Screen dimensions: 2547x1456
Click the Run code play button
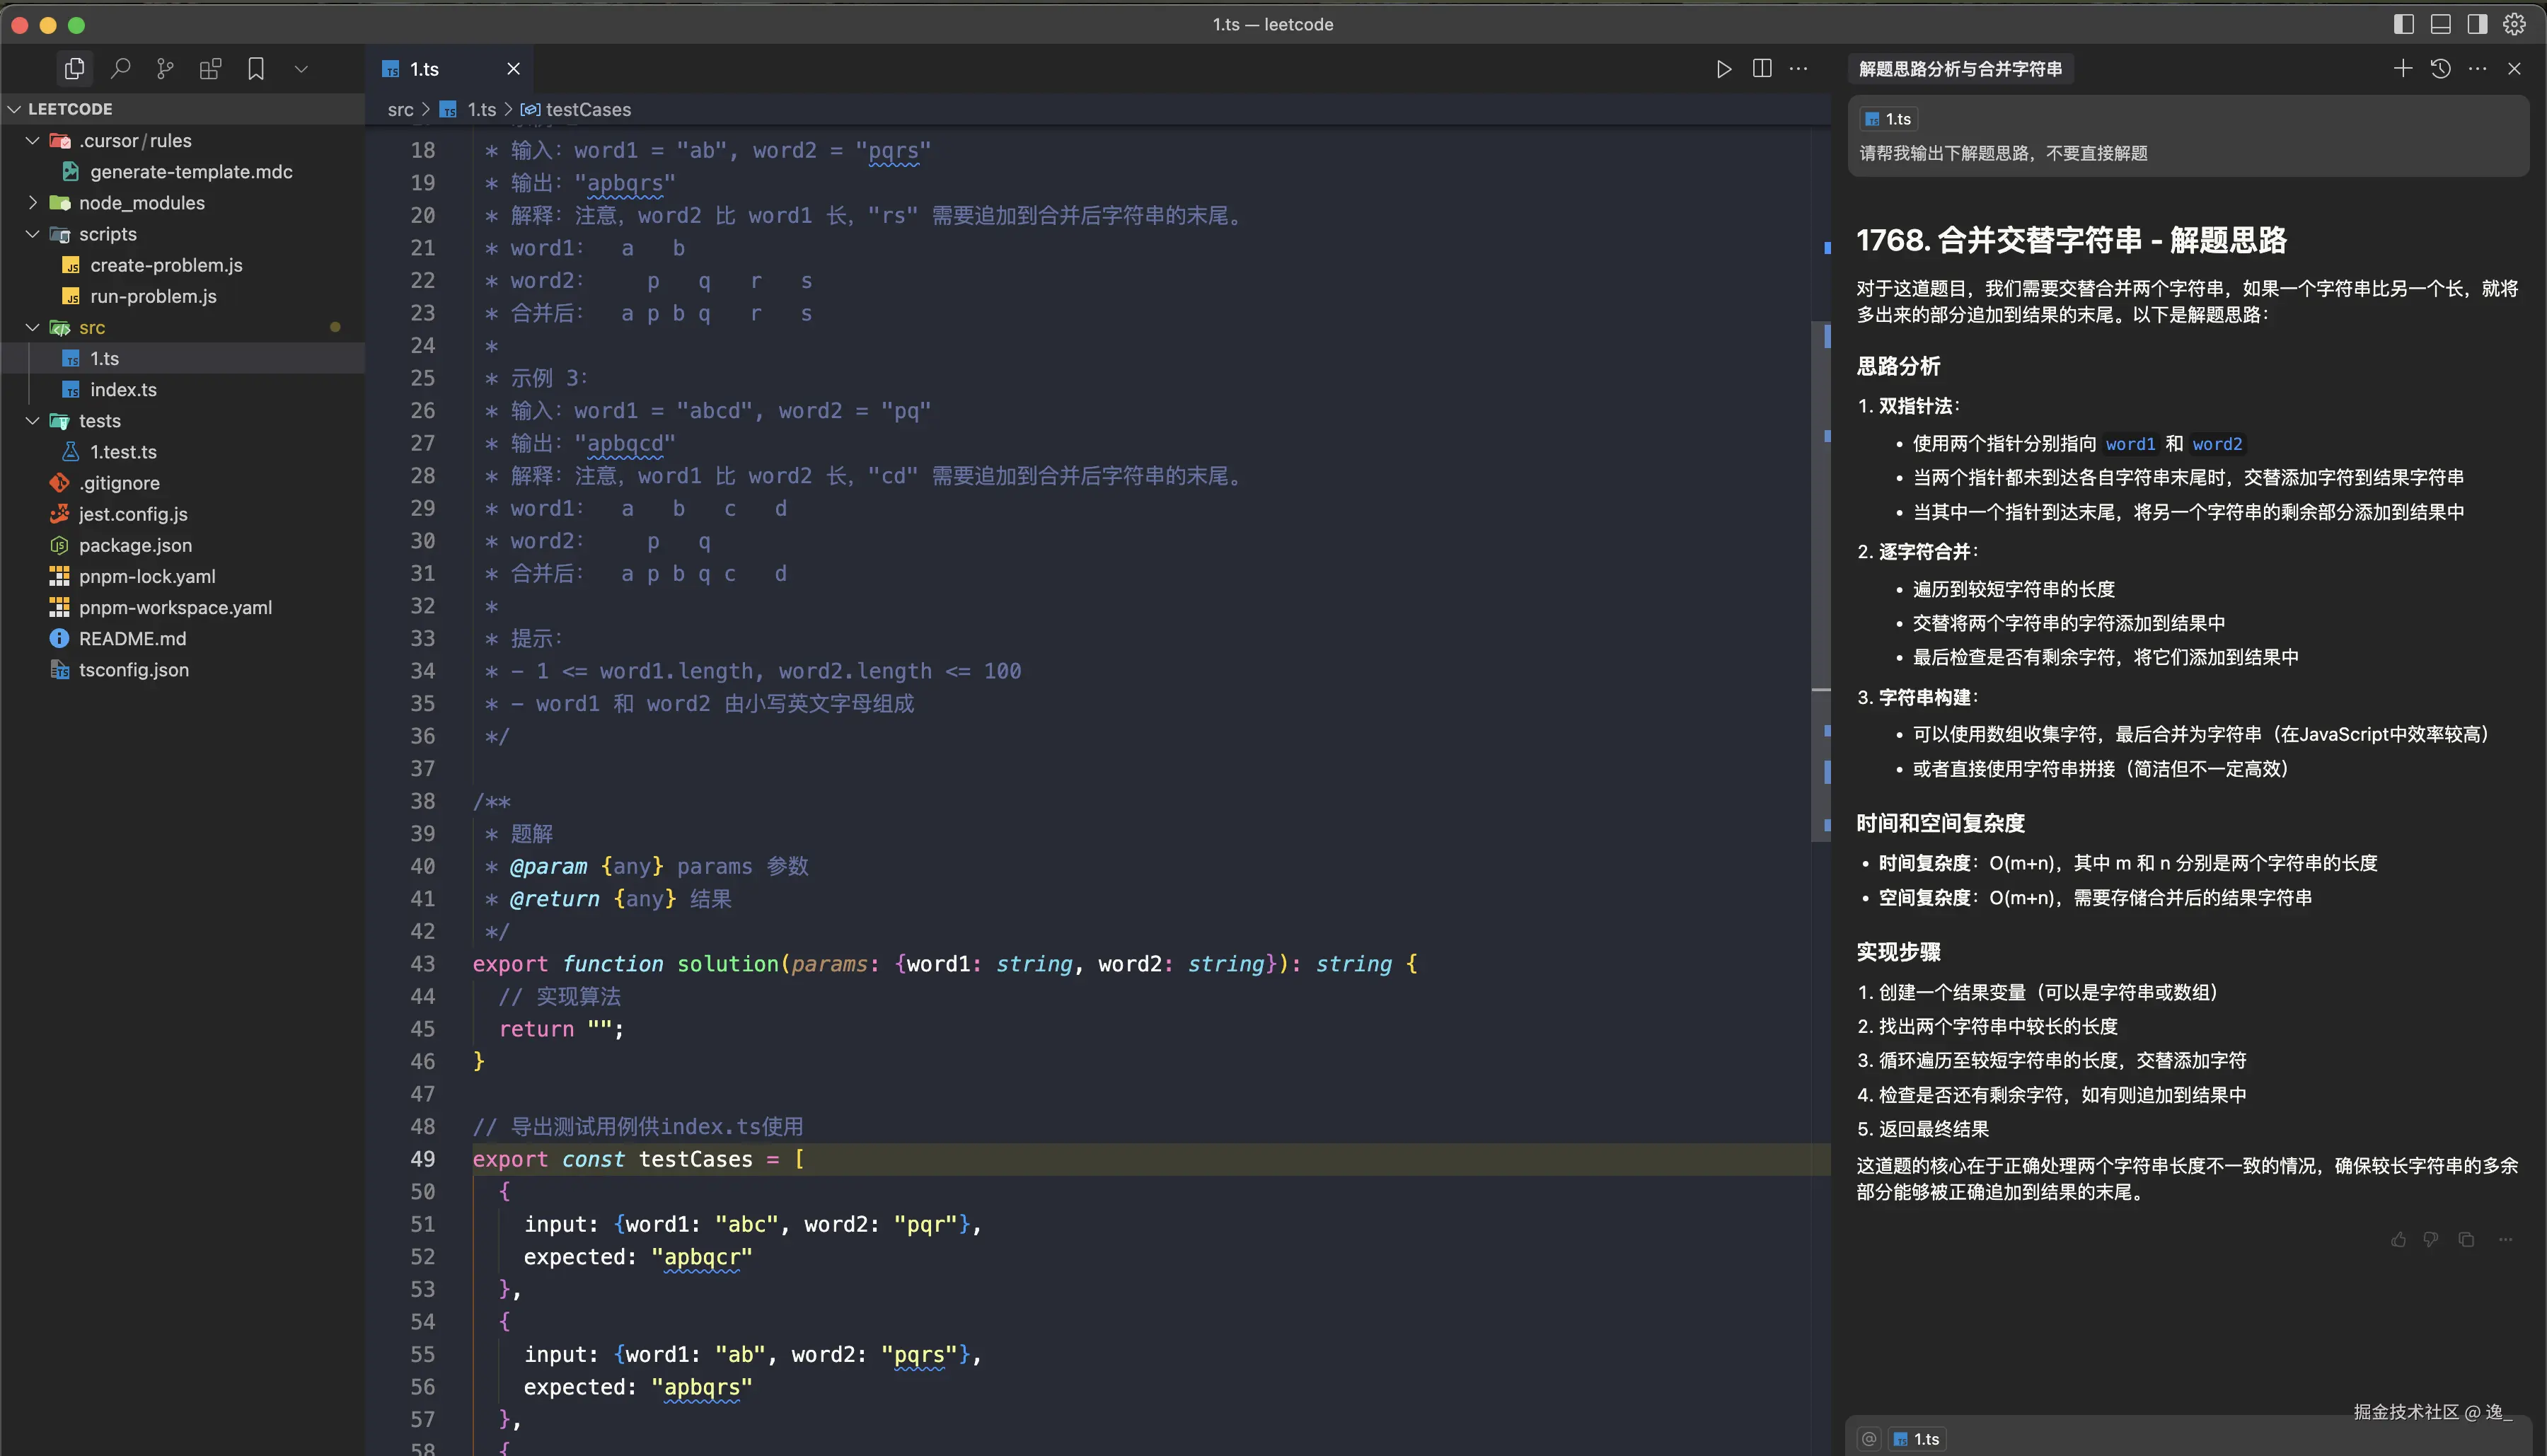(x=1723, y=69)
